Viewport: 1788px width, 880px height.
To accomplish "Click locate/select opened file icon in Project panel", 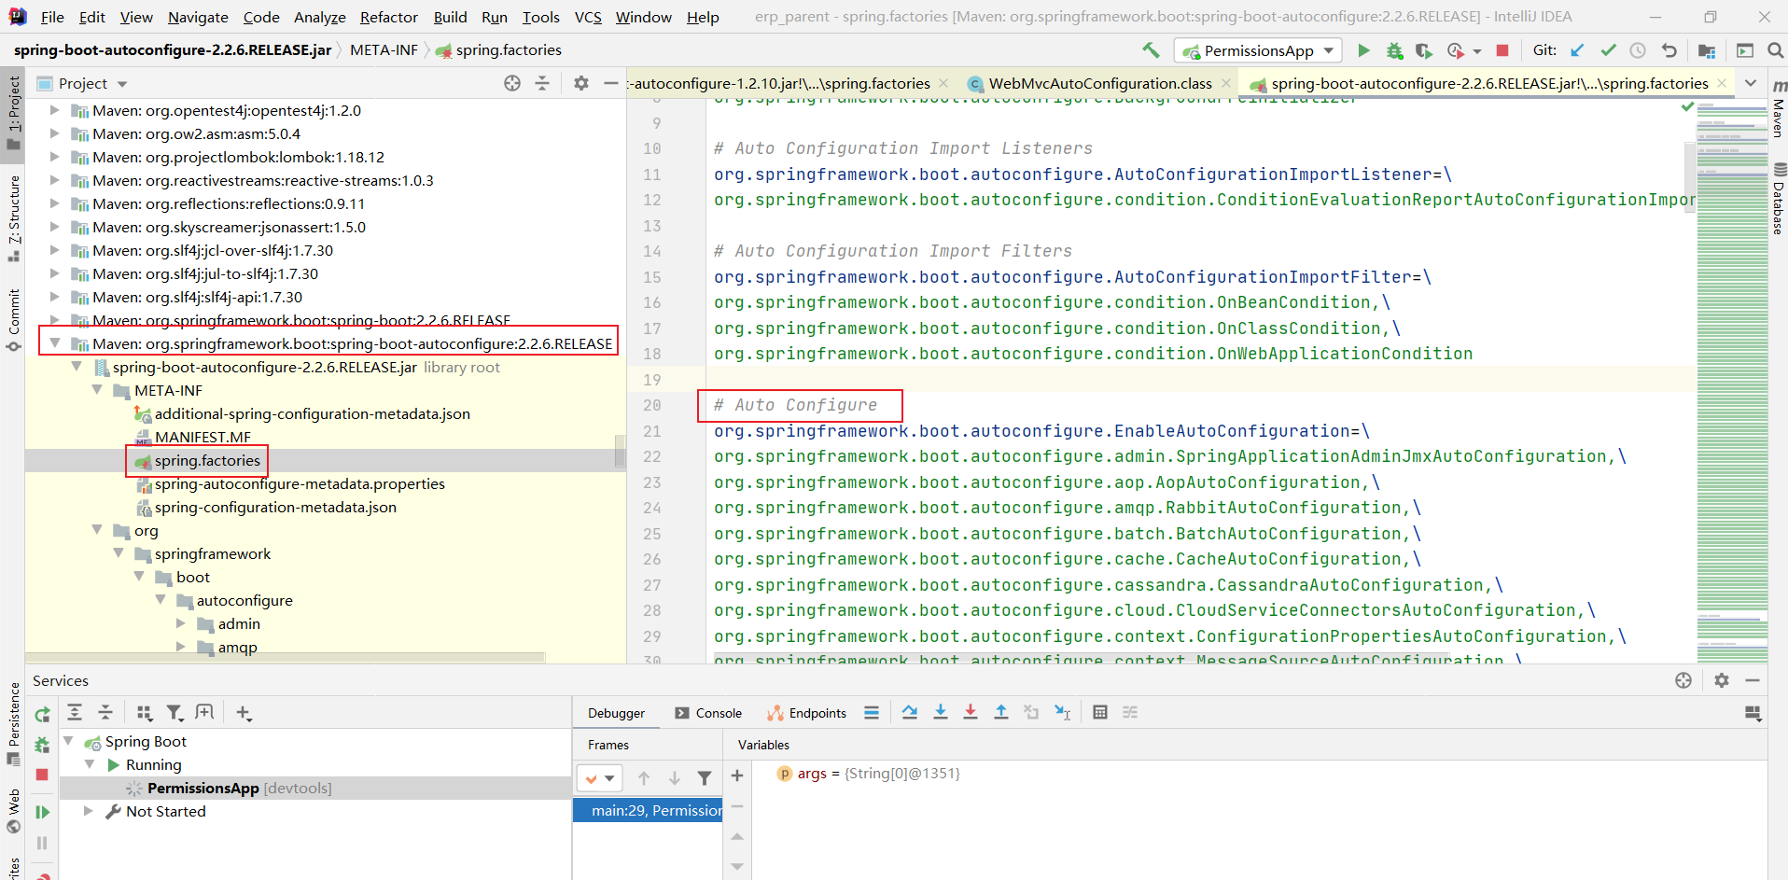I will pyautogui.click(x=512, y=83).
